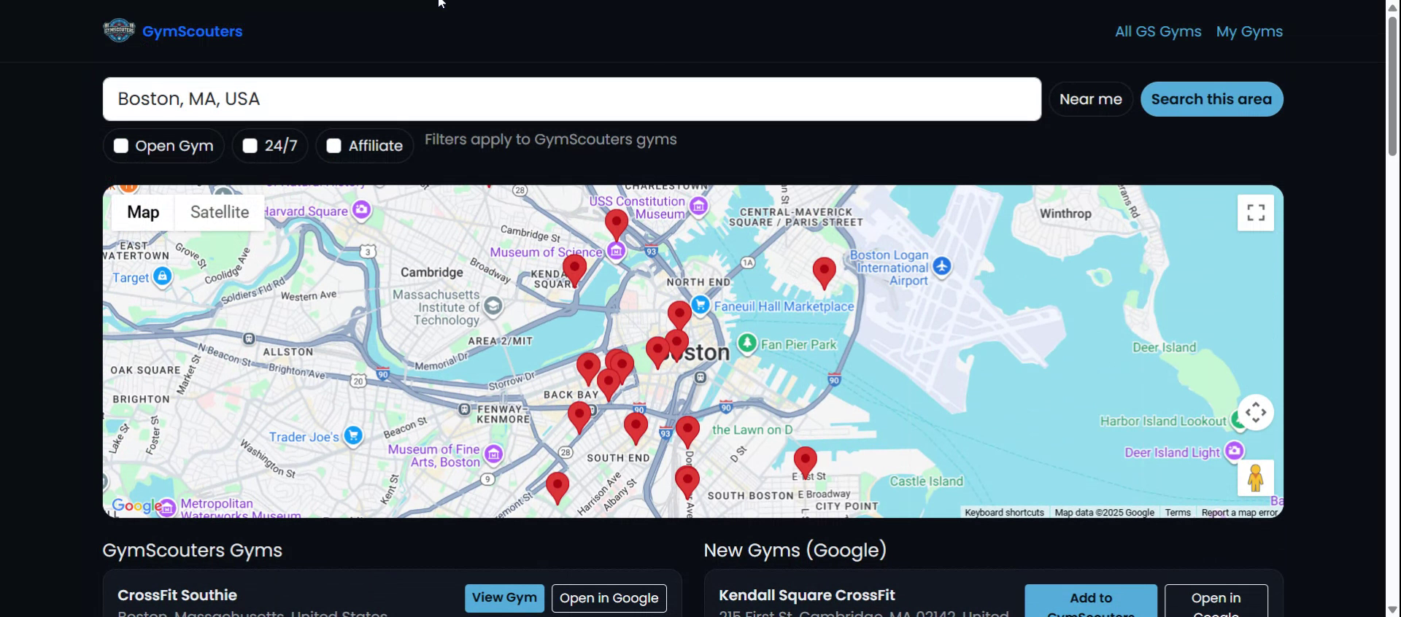This screenshot has height=617, width=1401.
Task: Click Faneuil Hall Marketplace shopping icon
Action: tap(700, 305)
